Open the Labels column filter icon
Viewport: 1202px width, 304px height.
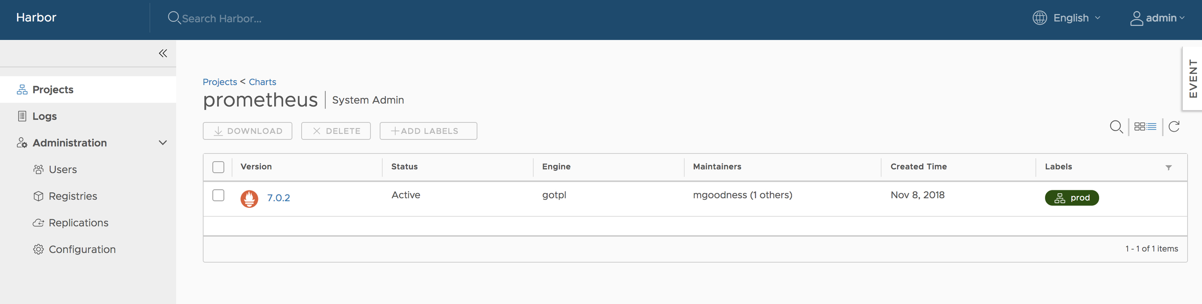[x=1168, y=167]
